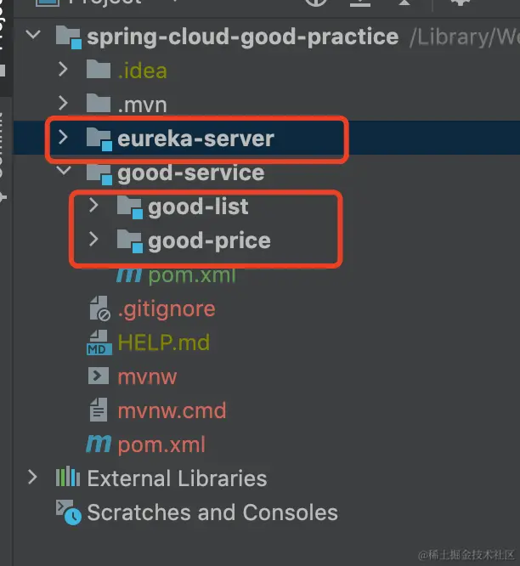The width and height of the screenshot is (520, 566).
Task: Select the HELP.md file name
Action: [x=163, y=342]
